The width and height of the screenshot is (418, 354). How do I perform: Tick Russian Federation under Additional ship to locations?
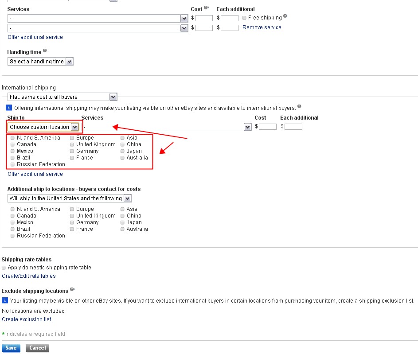pos(12,236)
